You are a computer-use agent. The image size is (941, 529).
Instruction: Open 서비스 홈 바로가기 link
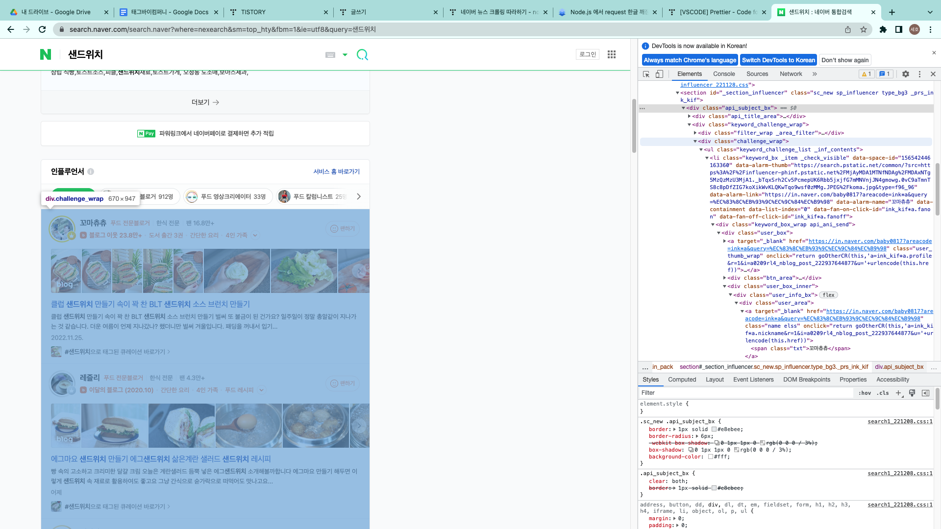[x=336, y=171]
